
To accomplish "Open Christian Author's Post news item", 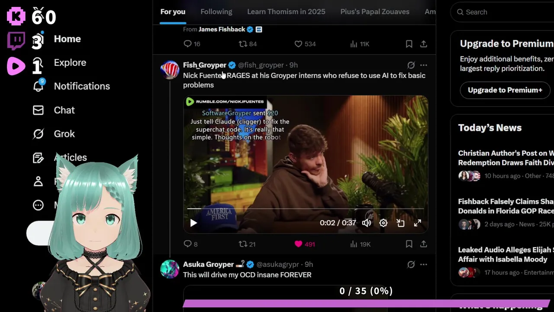I will [x=506, y=164].
